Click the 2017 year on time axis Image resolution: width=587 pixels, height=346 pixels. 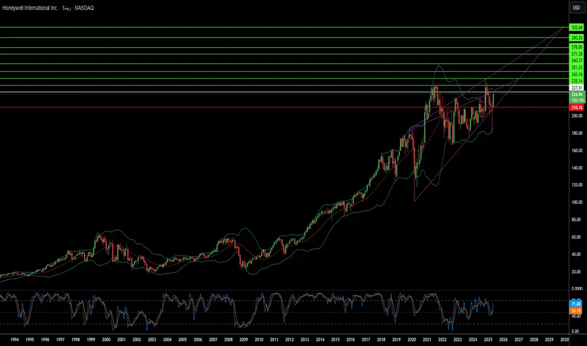(x=366, y=340)
